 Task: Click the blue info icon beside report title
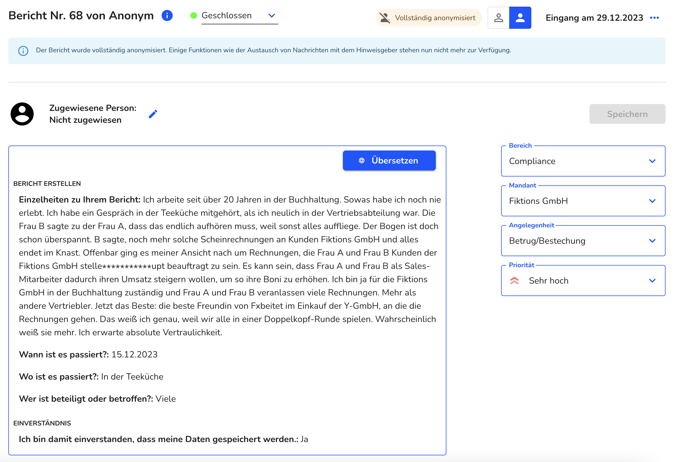point(167,15)
